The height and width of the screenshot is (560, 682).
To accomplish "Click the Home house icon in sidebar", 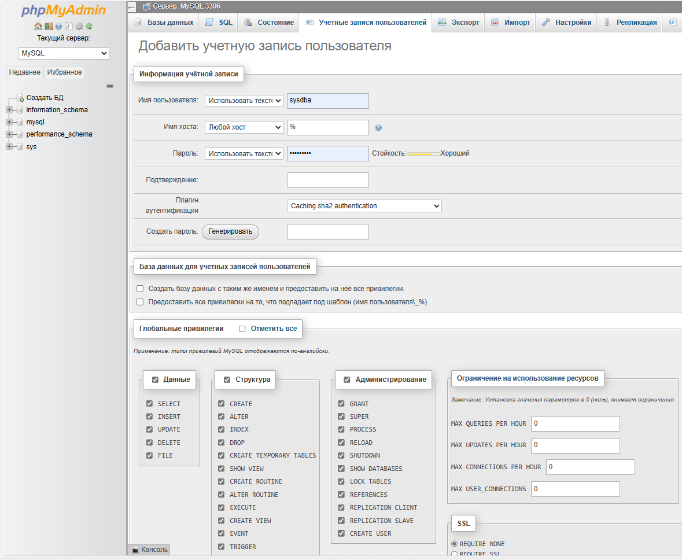I will (38, 26).
